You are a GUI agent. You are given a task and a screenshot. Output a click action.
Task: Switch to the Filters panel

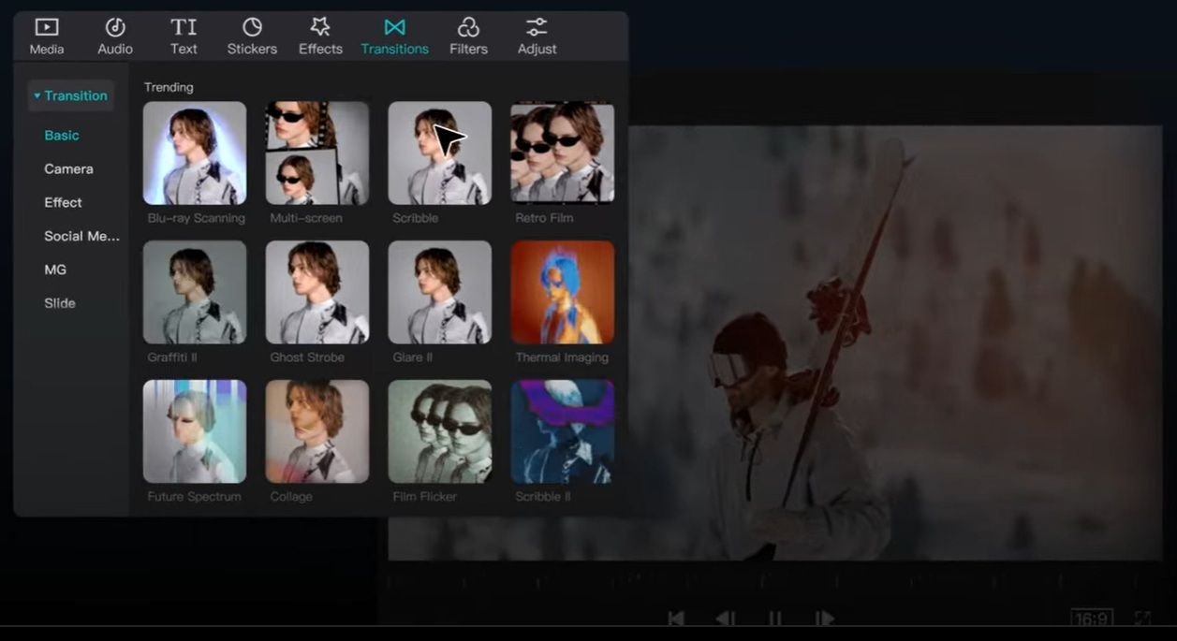tap(468, 36)
